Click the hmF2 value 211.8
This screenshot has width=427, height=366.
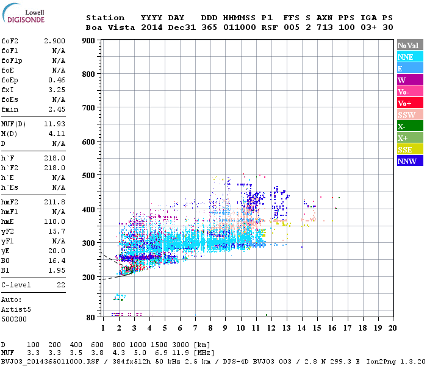[x=54, y=202]
